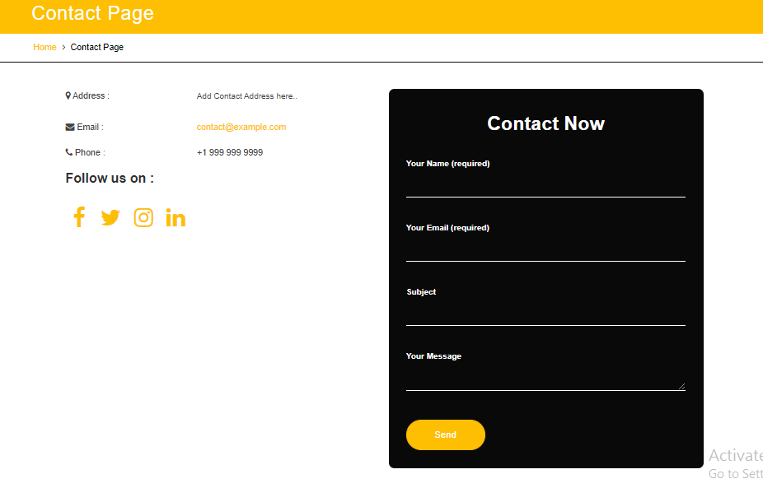
Task: Click the 'Subject' field label
Action: (x=421, y=292)
